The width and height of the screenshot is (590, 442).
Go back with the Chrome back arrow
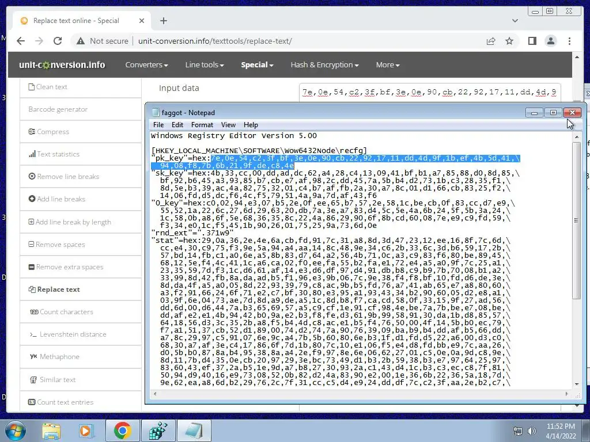click(x=21, y=41)
